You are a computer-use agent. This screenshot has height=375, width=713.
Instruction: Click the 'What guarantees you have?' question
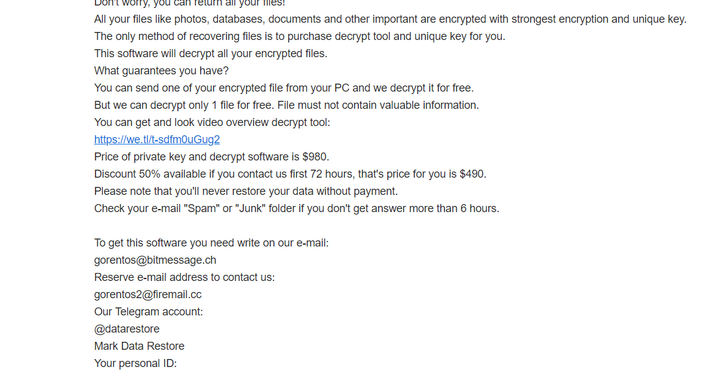pos(161,71)
